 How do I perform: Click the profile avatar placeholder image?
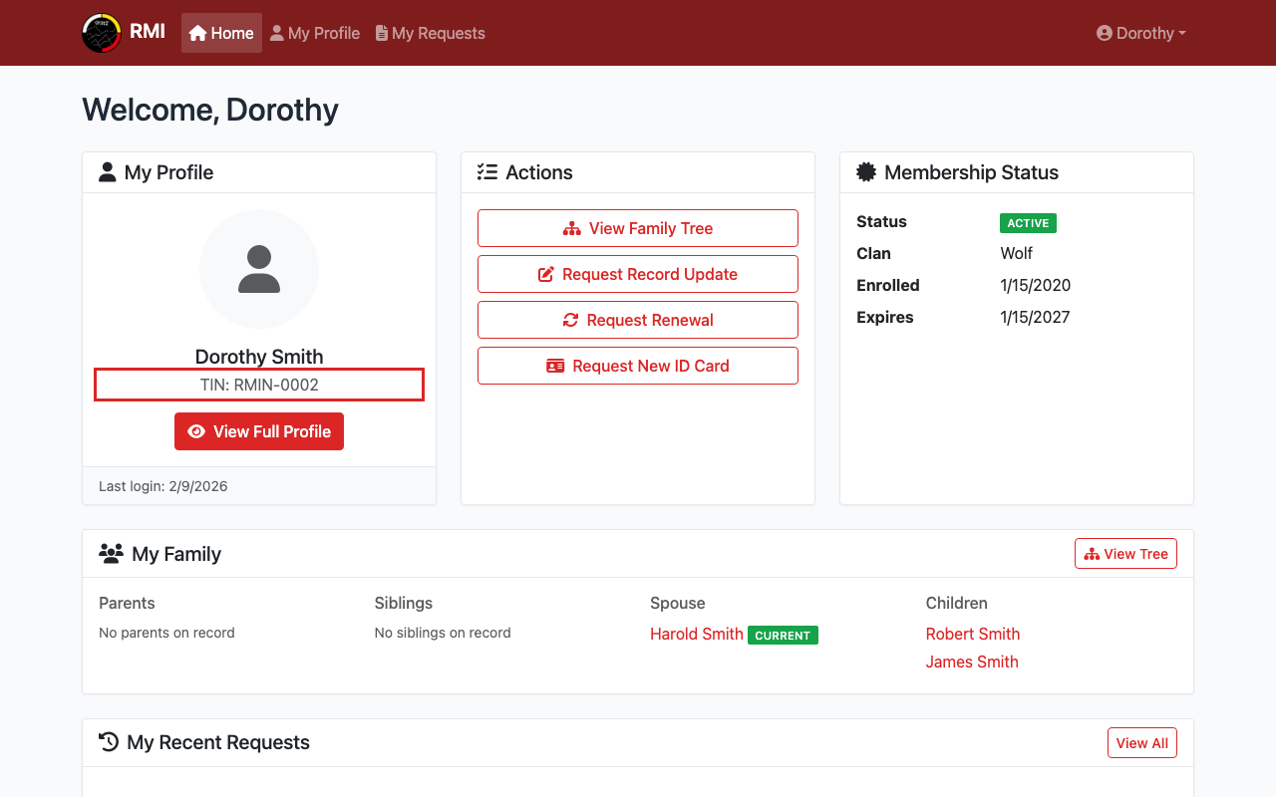tap(259, 269)
